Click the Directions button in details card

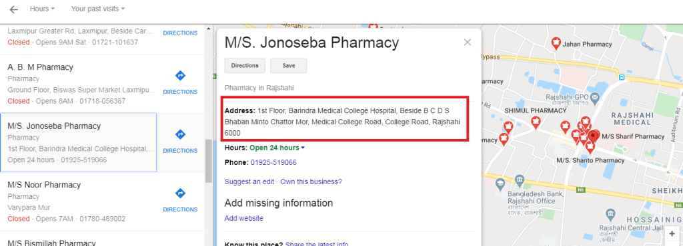[245, 66]
